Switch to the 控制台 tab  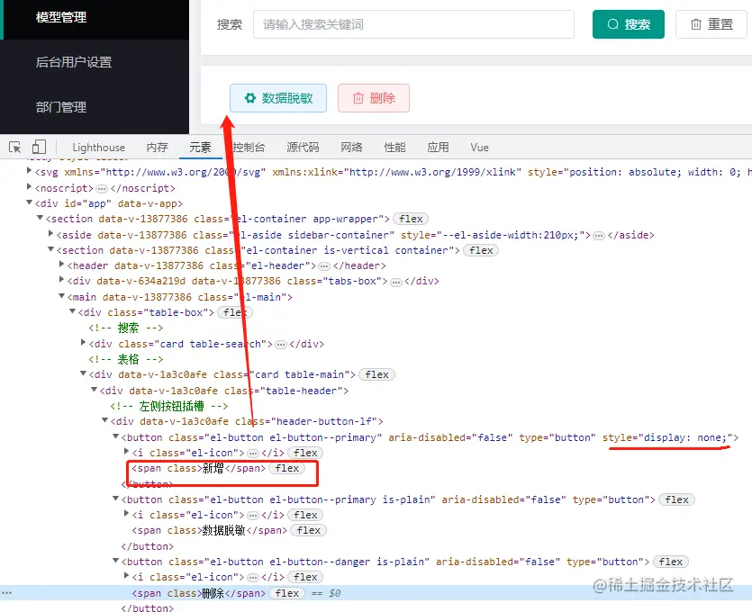pos(249,147)
